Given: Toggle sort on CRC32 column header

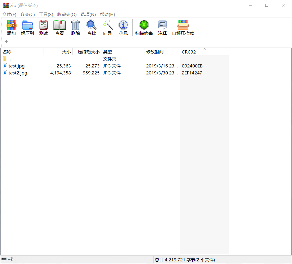Looking at the screenshot, I should tap(205, 52).
